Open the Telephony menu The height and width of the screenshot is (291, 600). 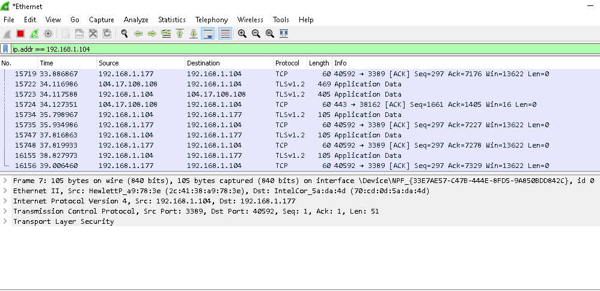point(212,20)
